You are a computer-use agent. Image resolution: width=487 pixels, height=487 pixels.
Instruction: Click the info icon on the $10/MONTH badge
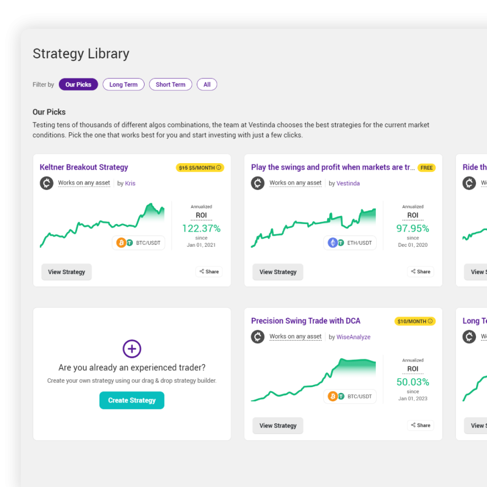[x=430, y=321]
